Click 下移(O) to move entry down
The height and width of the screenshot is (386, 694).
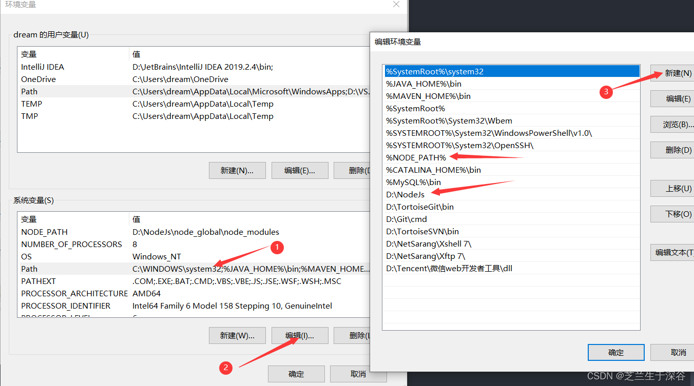pos(672,214)
